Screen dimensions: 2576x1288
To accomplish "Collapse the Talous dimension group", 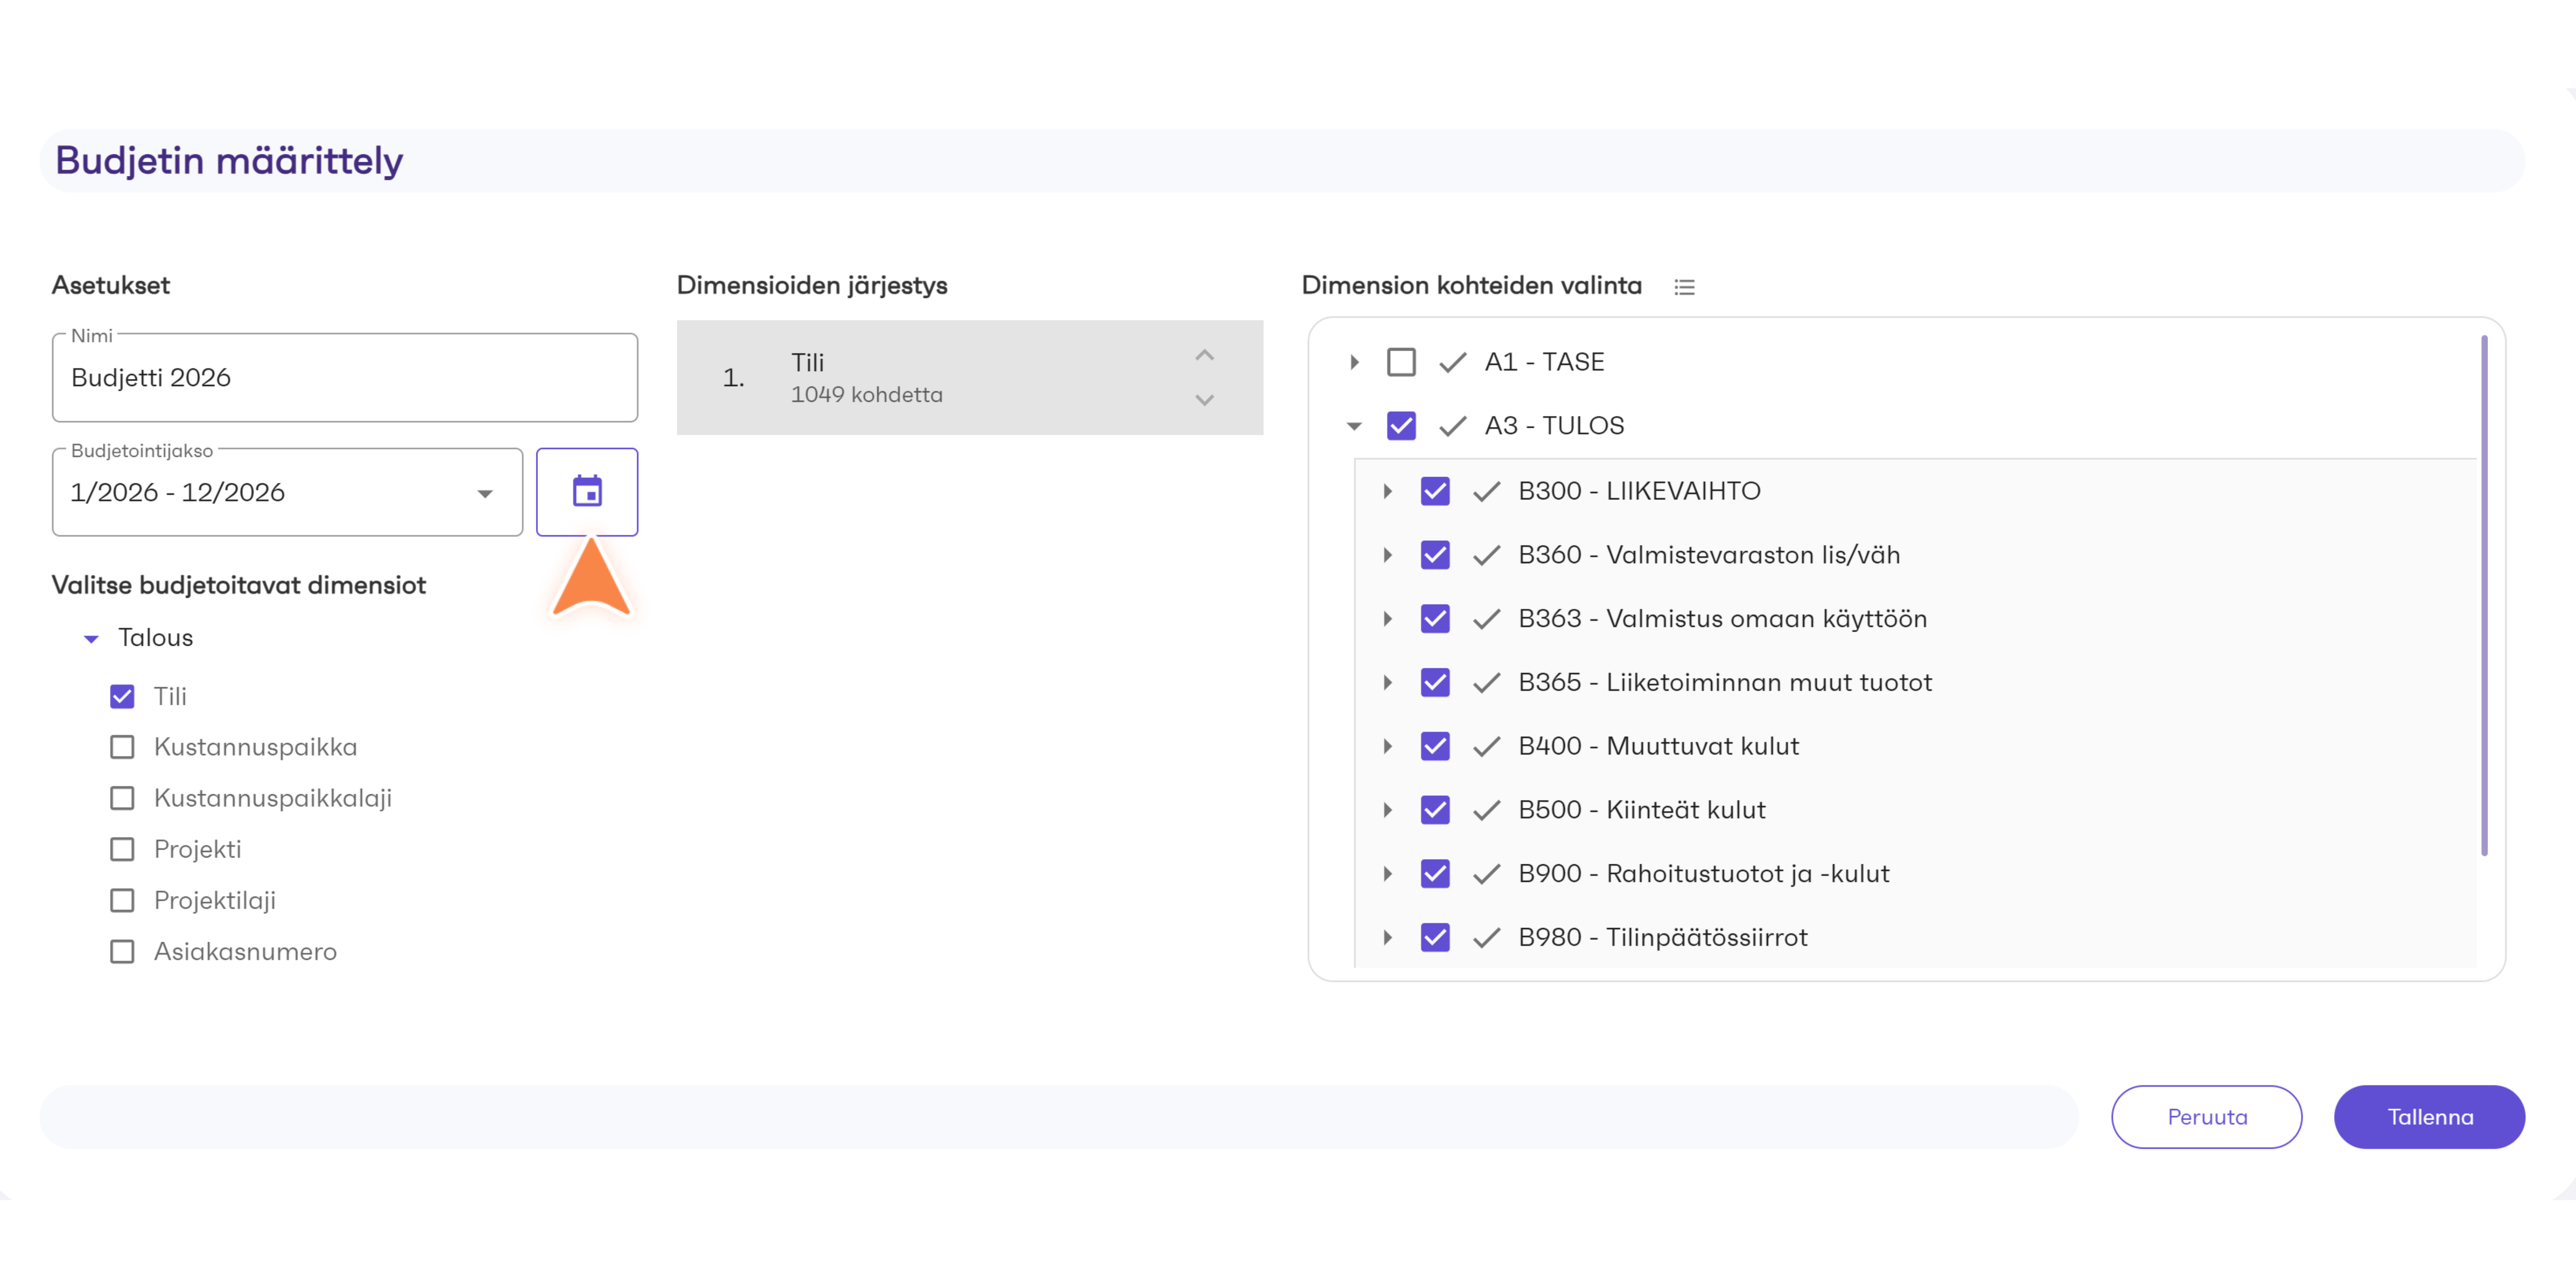I will pyautogui.click(x=91, y=639).
